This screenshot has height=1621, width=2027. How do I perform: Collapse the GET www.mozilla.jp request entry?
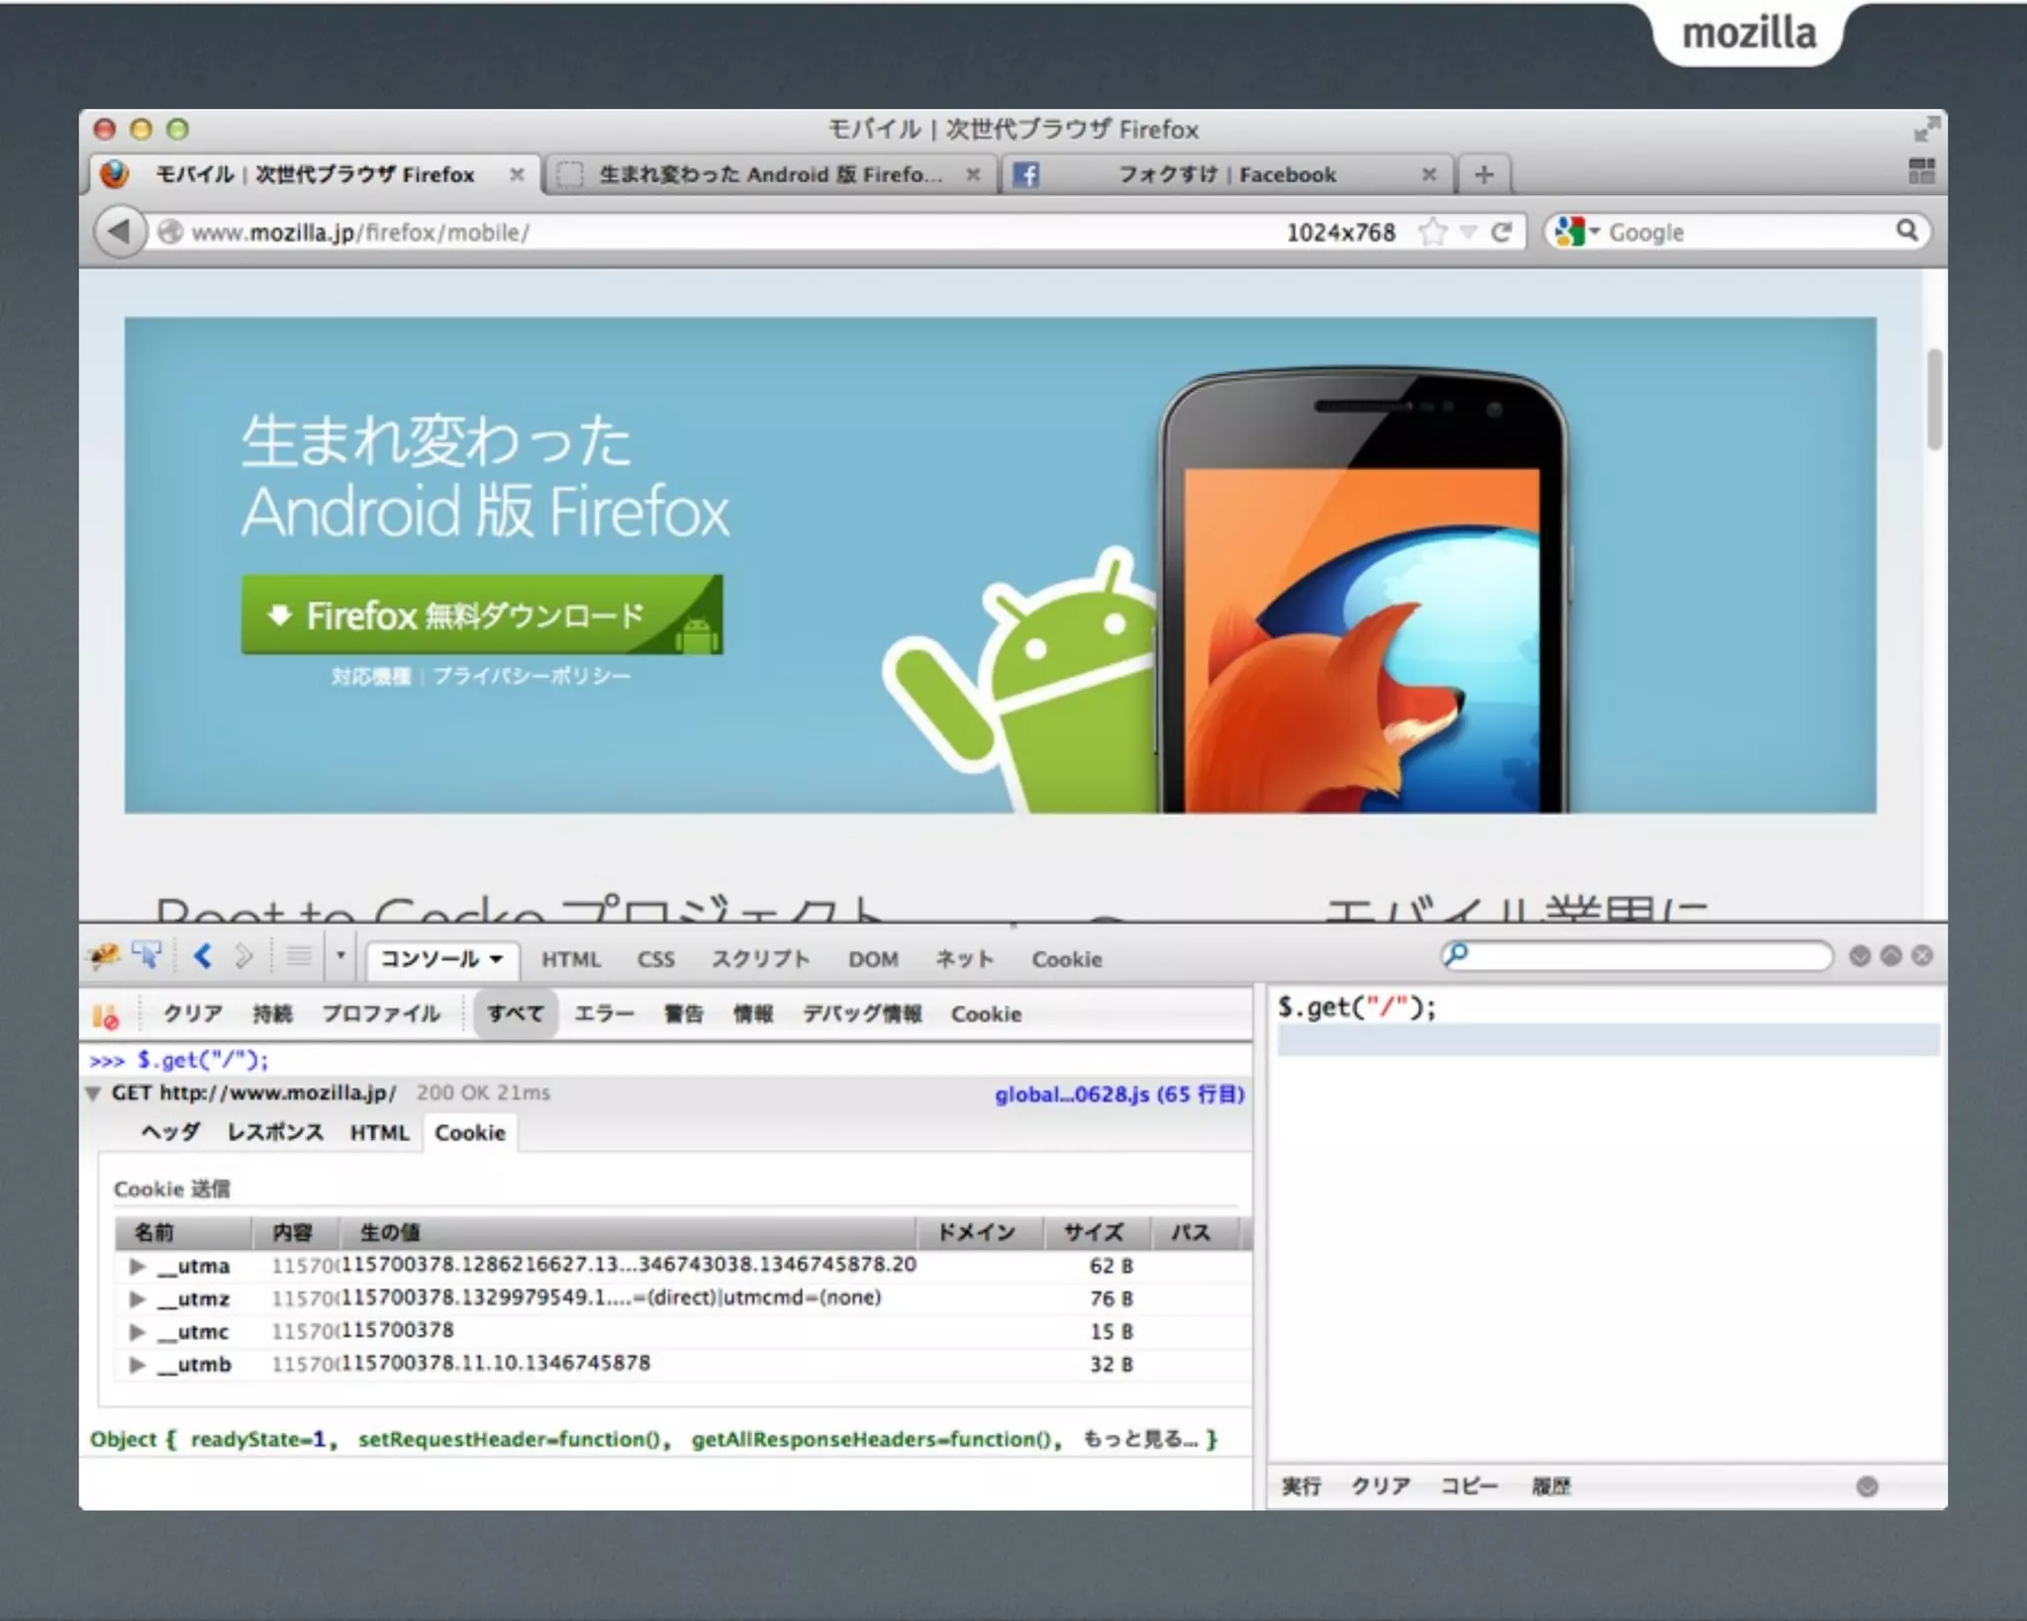[x=93, y=1094]
